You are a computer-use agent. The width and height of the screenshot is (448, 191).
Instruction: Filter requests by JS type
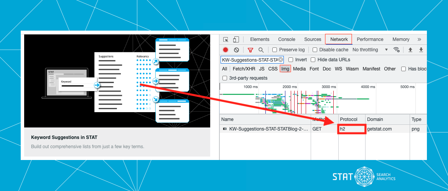point(262,69)
